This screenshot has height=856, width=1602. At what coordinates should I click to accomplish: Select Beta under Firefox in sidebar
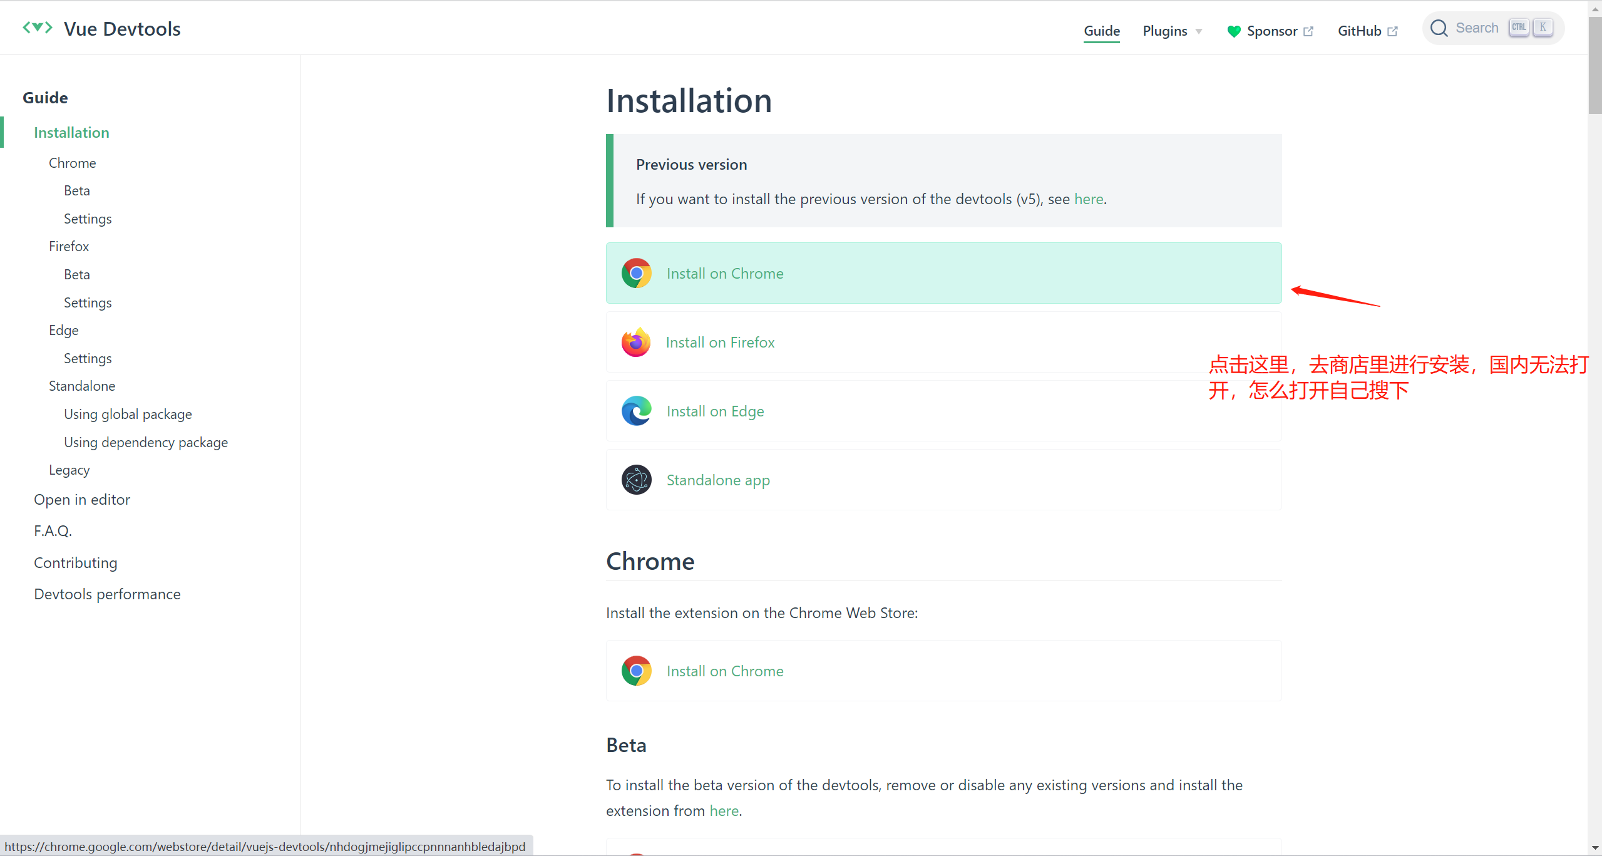coord(77,274)
